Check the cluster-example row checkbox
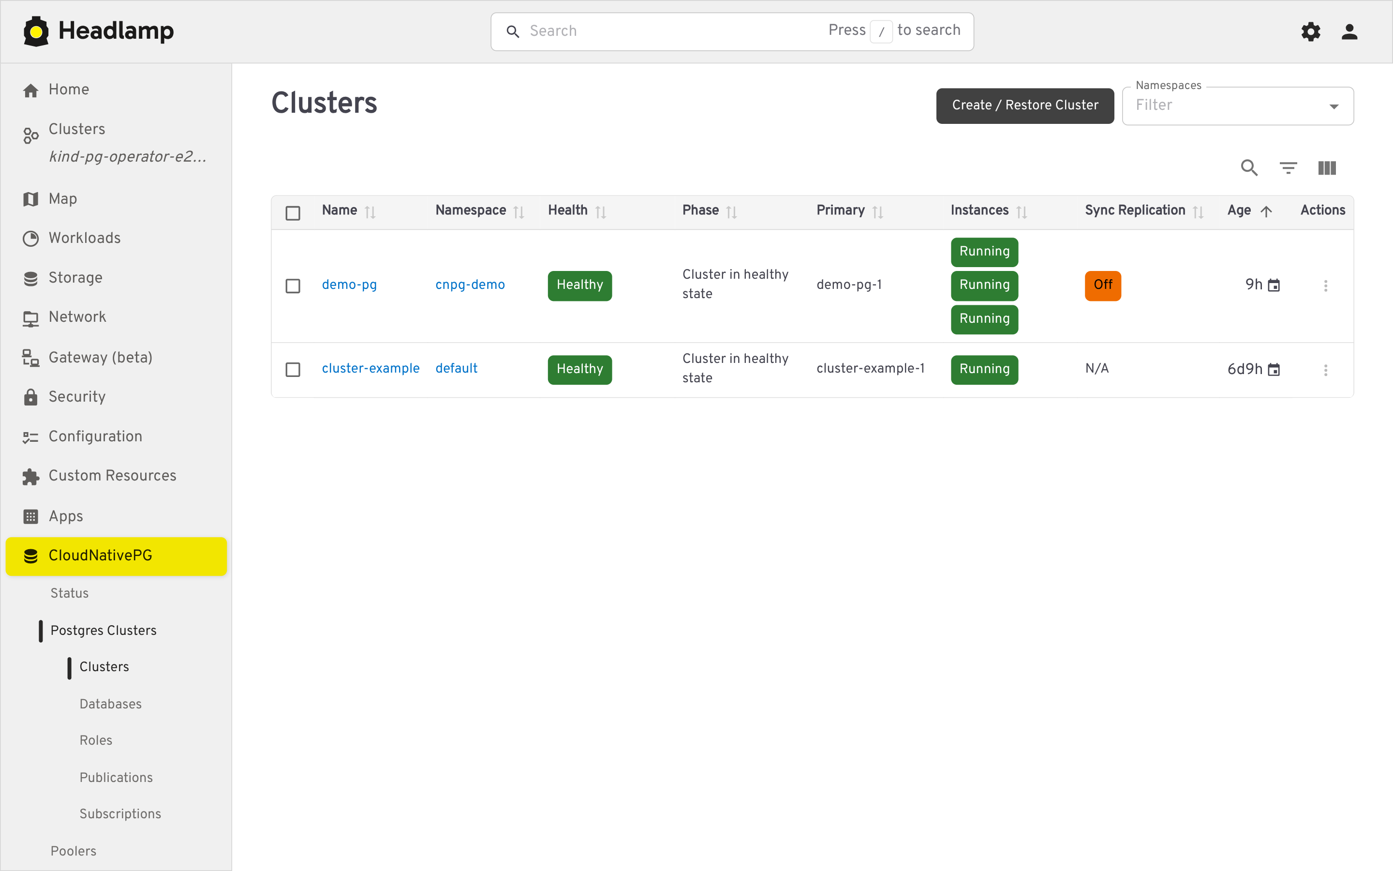The width and height of the screenshot is (1393, 871). [x=293, y=370]
